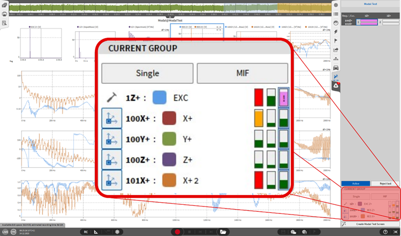Image resolution: width=401 pixels, height=236 pixels.
Task: Click the purple Z+ color swatch
Action: (170, 160)
